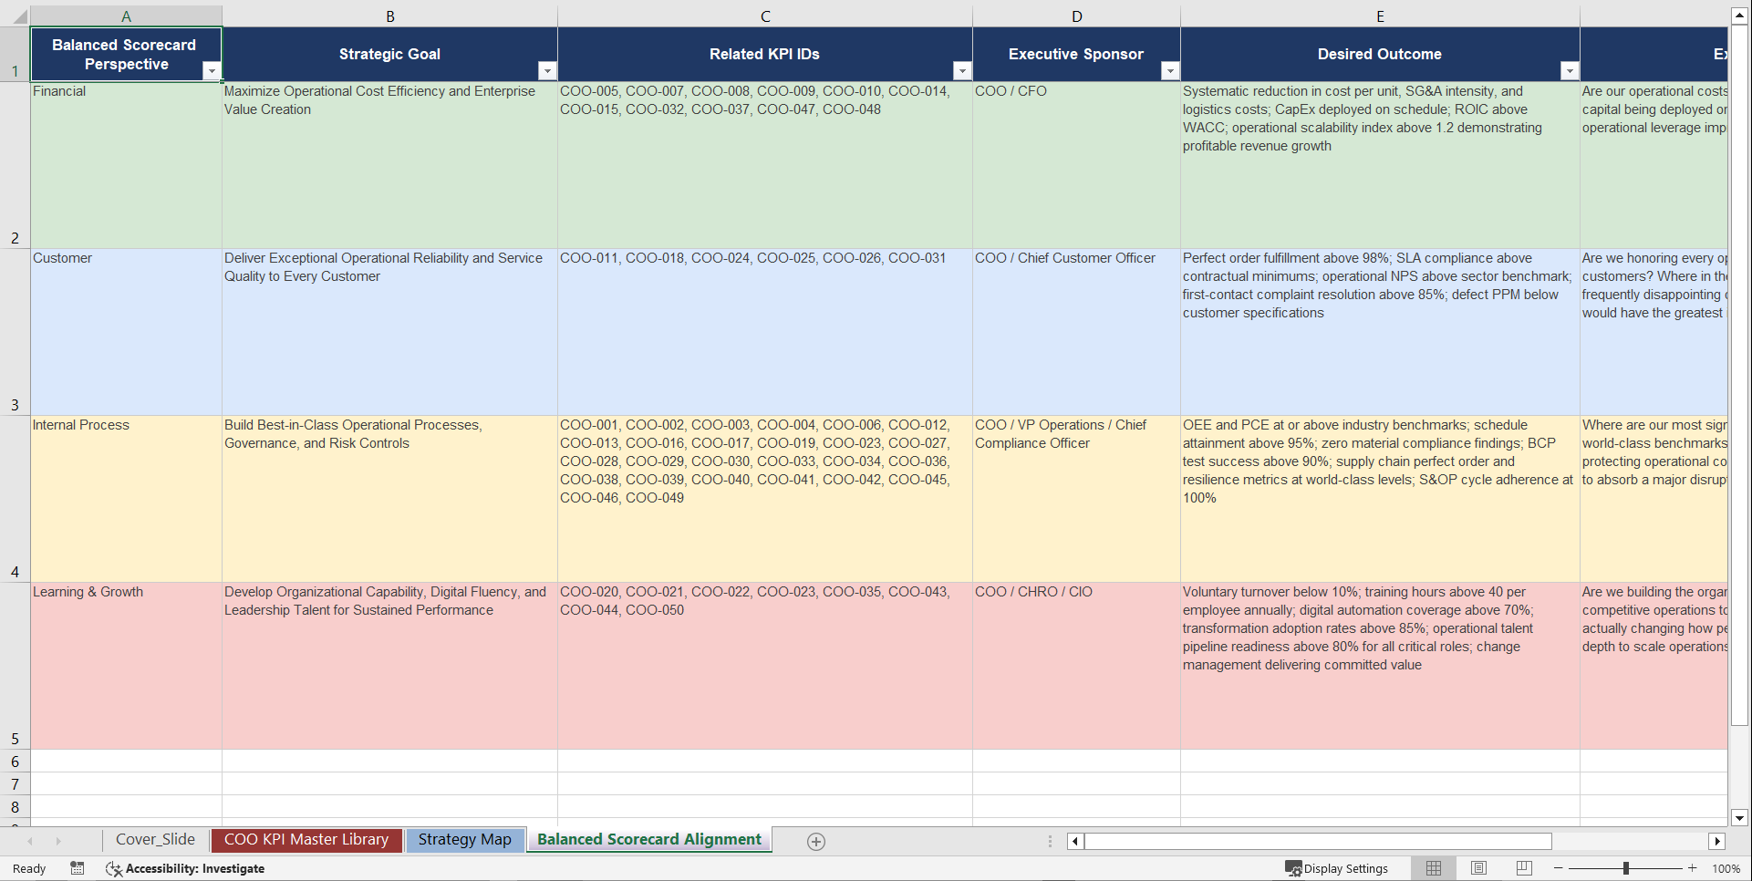
Task: Zoom in with the plus button
Action: 1693,868
